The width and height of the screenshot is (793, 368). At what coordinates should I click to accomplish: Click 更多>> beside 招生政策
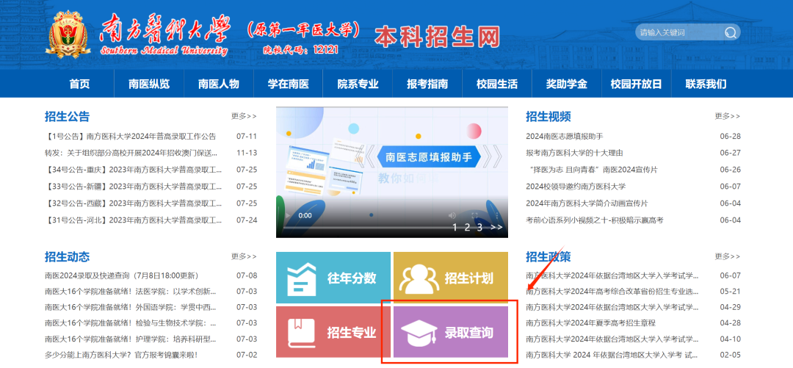pos(727,256)
